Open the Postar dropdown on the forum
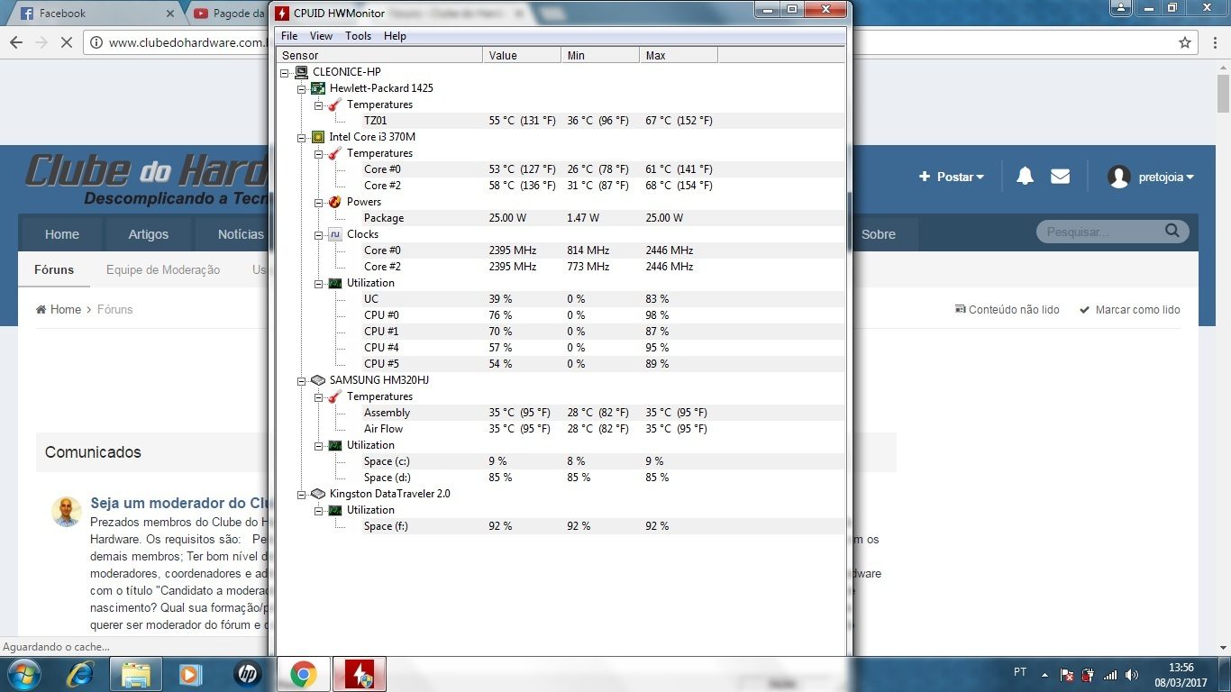1231x692 pixels. (x=952, y=177)
